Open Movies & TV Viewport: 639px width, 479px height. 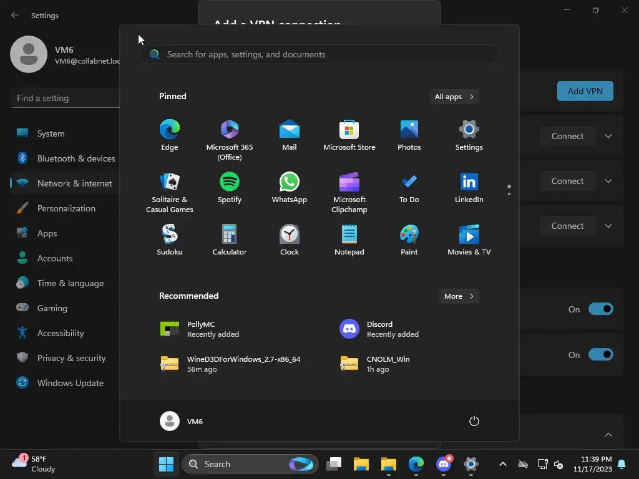pyautogui.click(x=469, y=240)
